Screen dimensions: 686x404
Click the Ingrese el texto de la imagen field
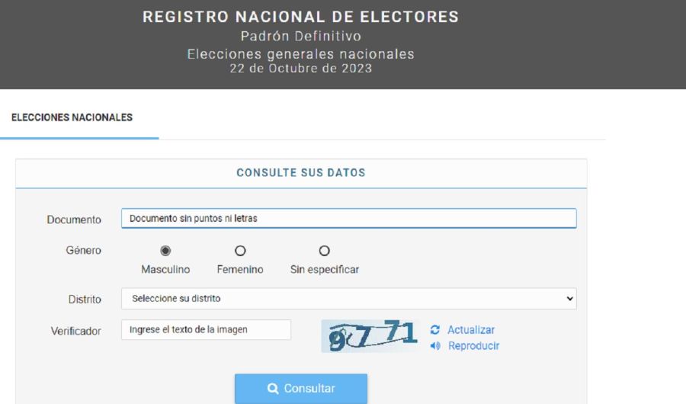point(206,329)
